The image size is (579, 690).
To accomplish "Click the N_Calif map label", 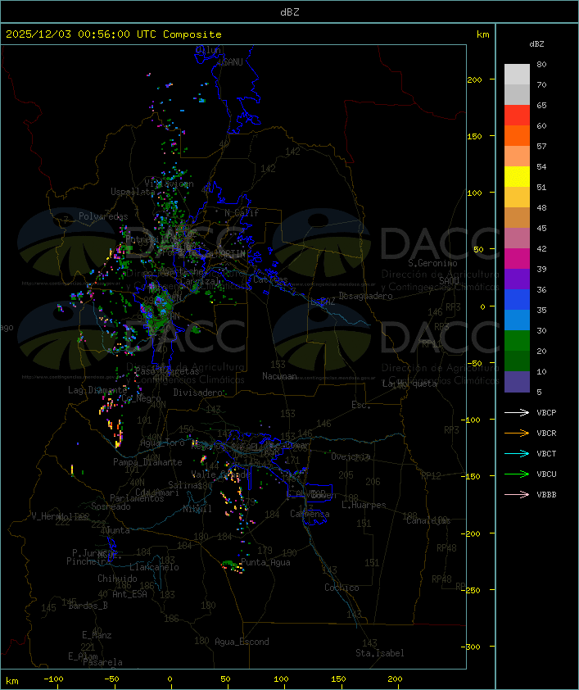I will [242, 213].
